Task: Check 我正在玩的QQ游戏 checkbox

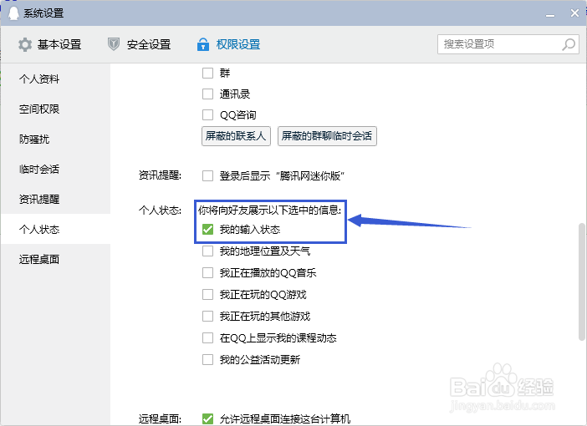Action: 207,294
